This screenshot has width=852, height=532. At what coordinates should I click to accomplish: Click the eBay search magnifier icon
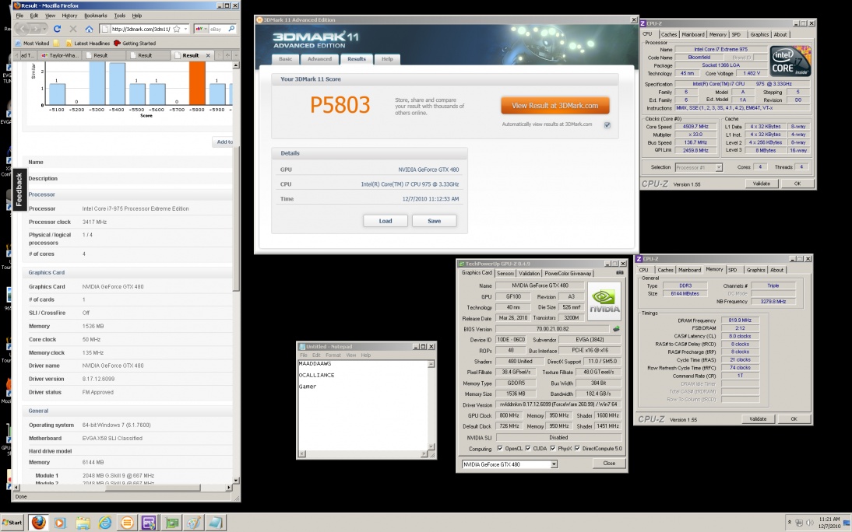point(234,29)
